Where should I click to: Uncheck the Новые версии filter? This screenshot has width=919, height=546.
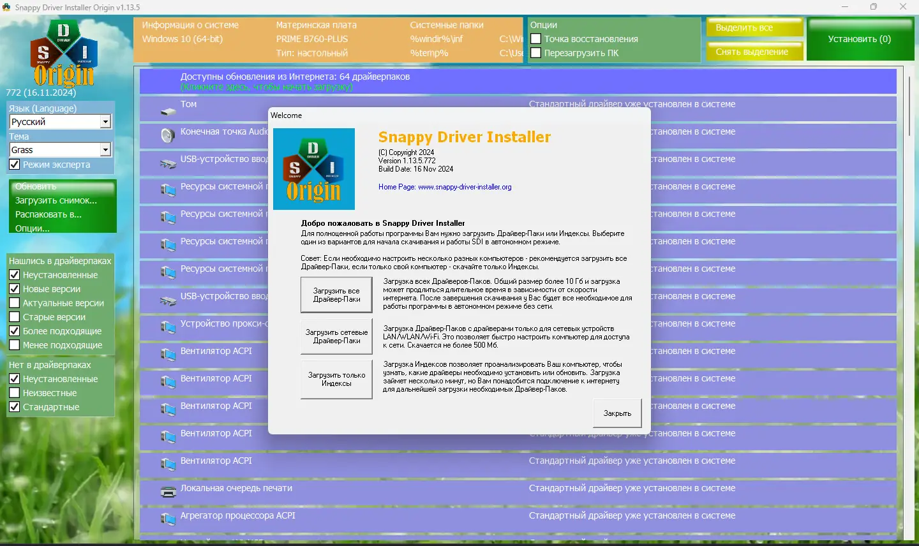[x=15, y=289]
